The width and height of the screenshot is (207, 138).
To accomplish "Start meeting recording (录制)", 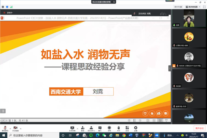I will click(109, 128).
